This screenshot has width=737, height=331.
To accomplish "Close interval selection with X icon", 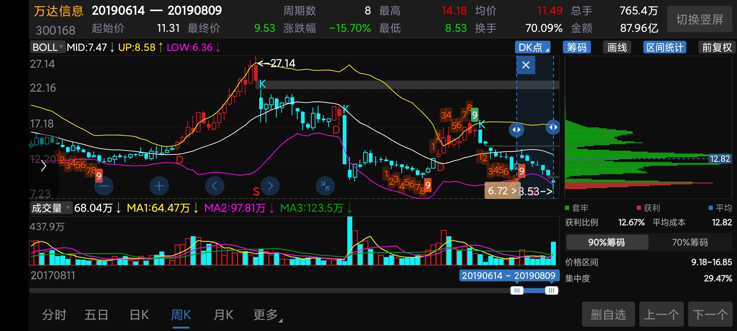I will pos(526,65).
